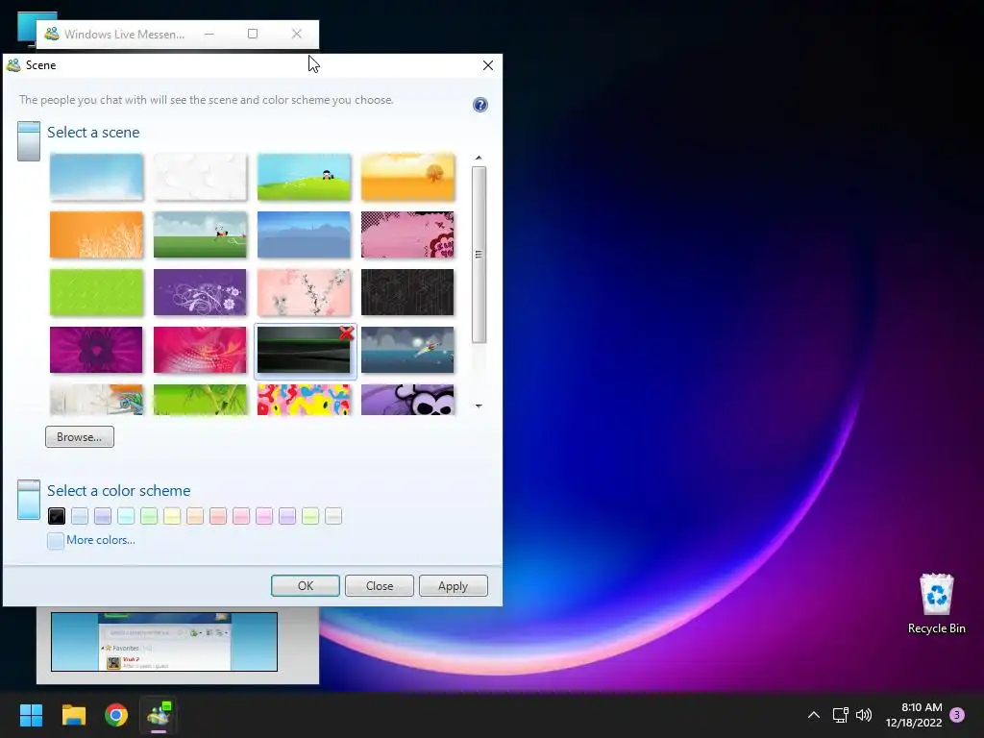
Task: Select the yellow autumn tree scene
Action: coord(407,177)
